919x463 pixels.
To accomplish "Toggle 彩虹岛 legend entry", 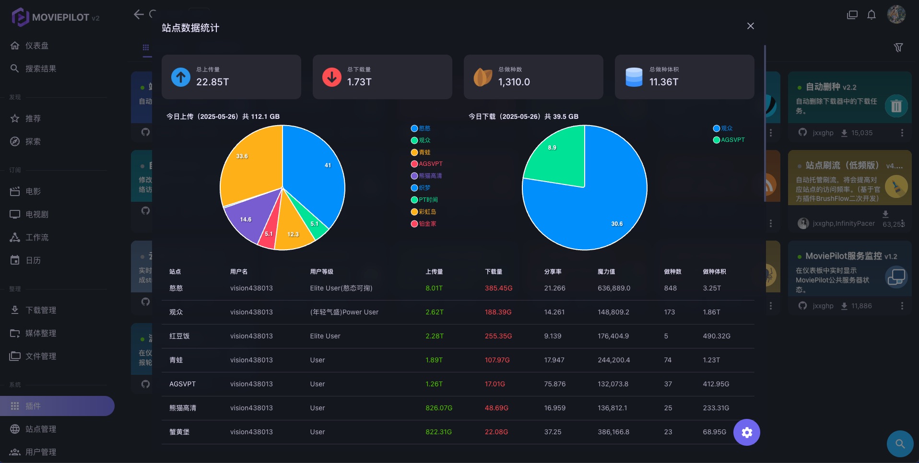I will 424,212.
